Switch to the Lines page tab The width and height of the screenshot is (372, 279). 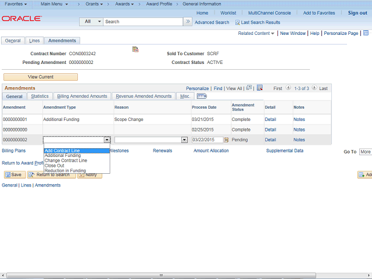tap(34, 41)
